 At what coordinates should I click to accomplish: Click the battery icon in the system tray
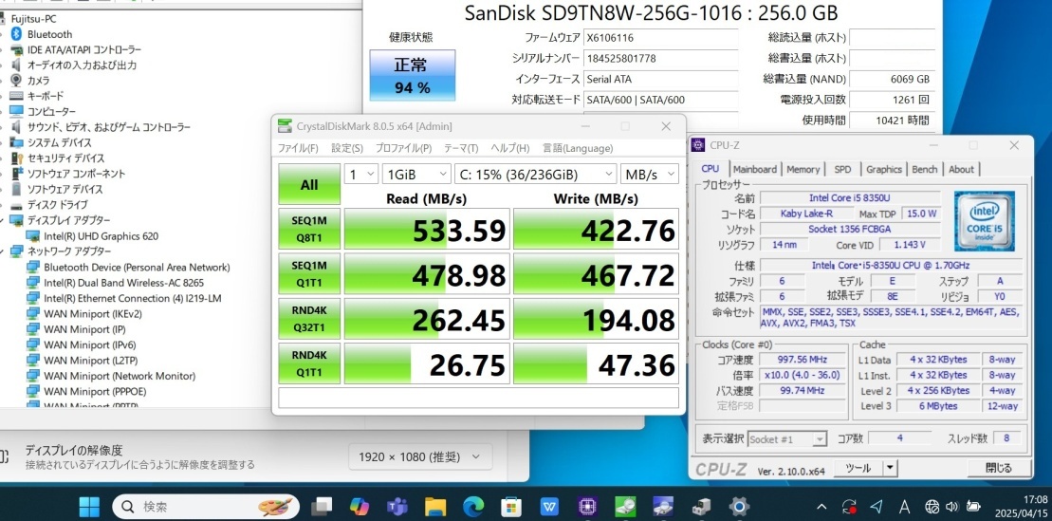[972, 507]
